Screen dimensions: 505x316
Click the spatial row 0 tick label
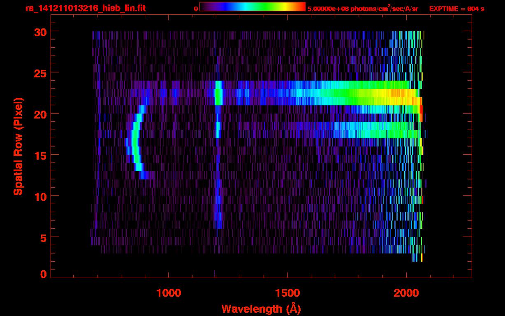(x=44, y=274)
